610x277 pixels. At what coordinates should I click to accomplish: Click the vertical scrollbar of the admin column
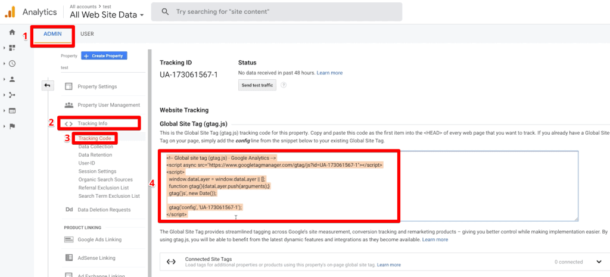coord(149,163)
